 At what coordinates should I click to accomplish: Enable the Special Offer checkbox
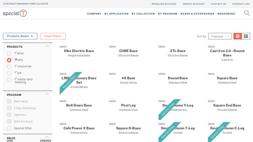(9, 128)
